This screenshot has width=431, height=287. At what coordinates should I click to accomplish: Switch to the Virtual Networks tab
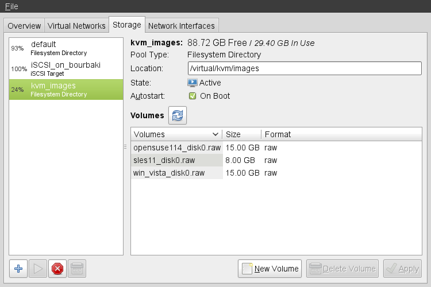click(x=76, y=26)
